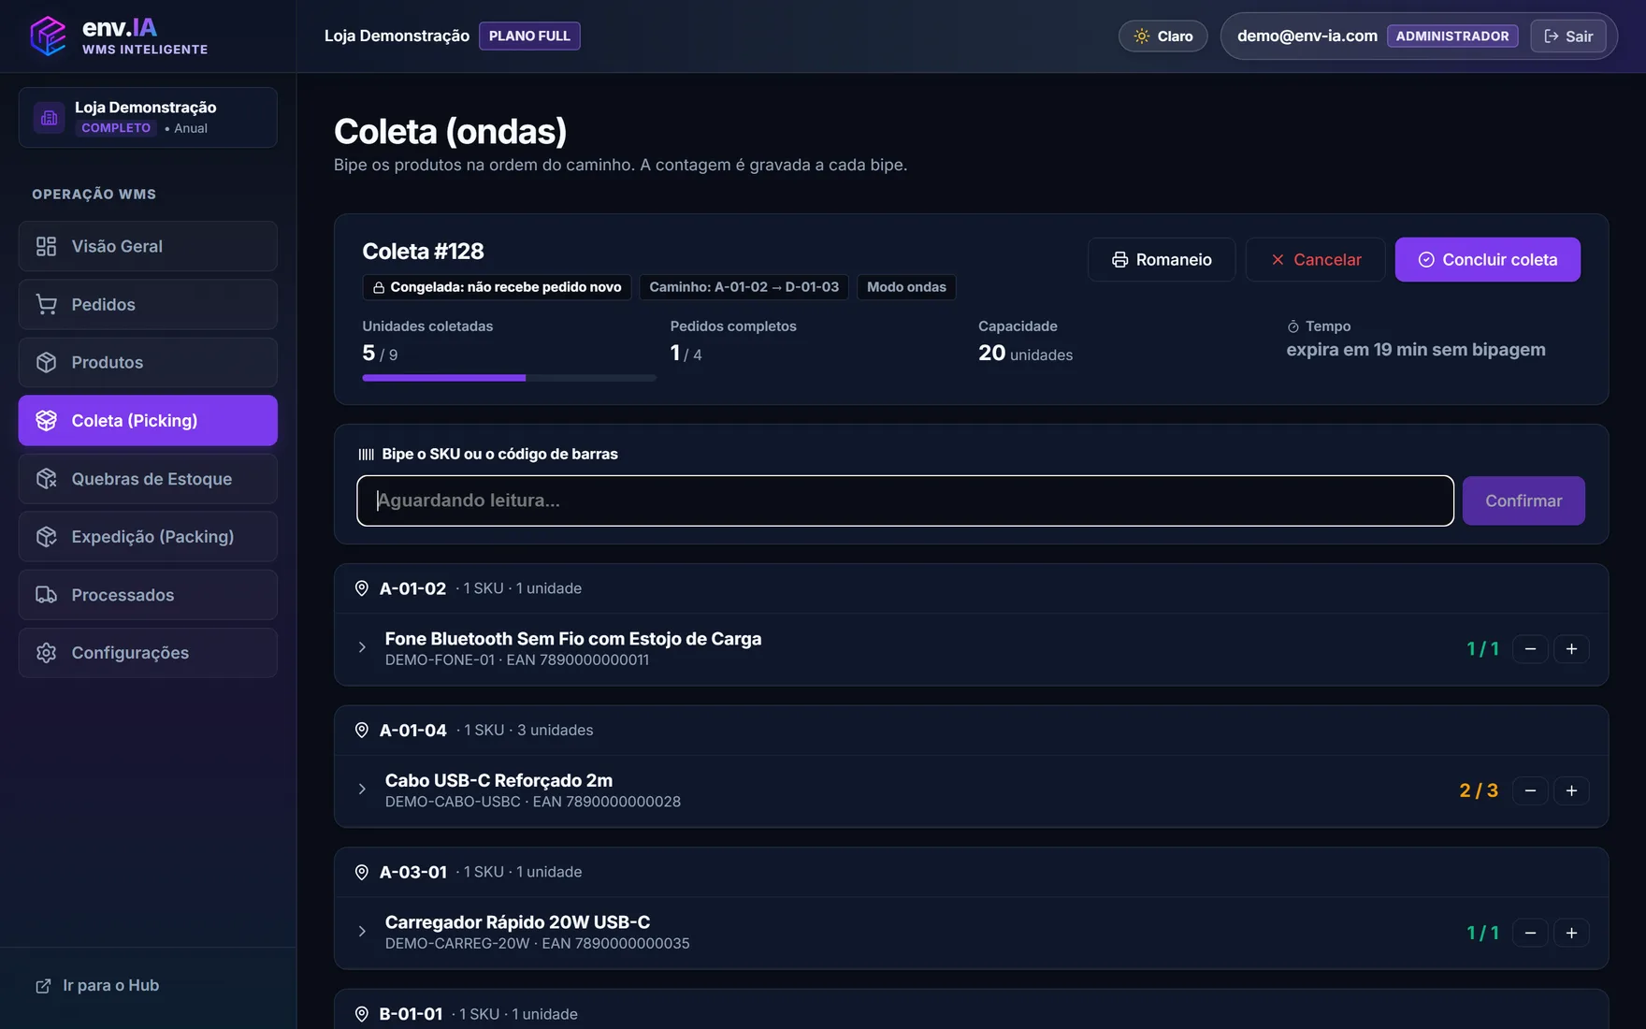Open Expedição (Packing) page
This screenshot has width=1646, height=1029.
click(148, 536)
